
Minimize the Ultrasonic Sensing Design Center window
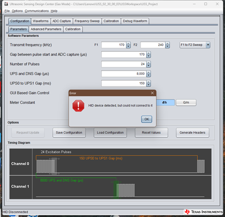194,4
